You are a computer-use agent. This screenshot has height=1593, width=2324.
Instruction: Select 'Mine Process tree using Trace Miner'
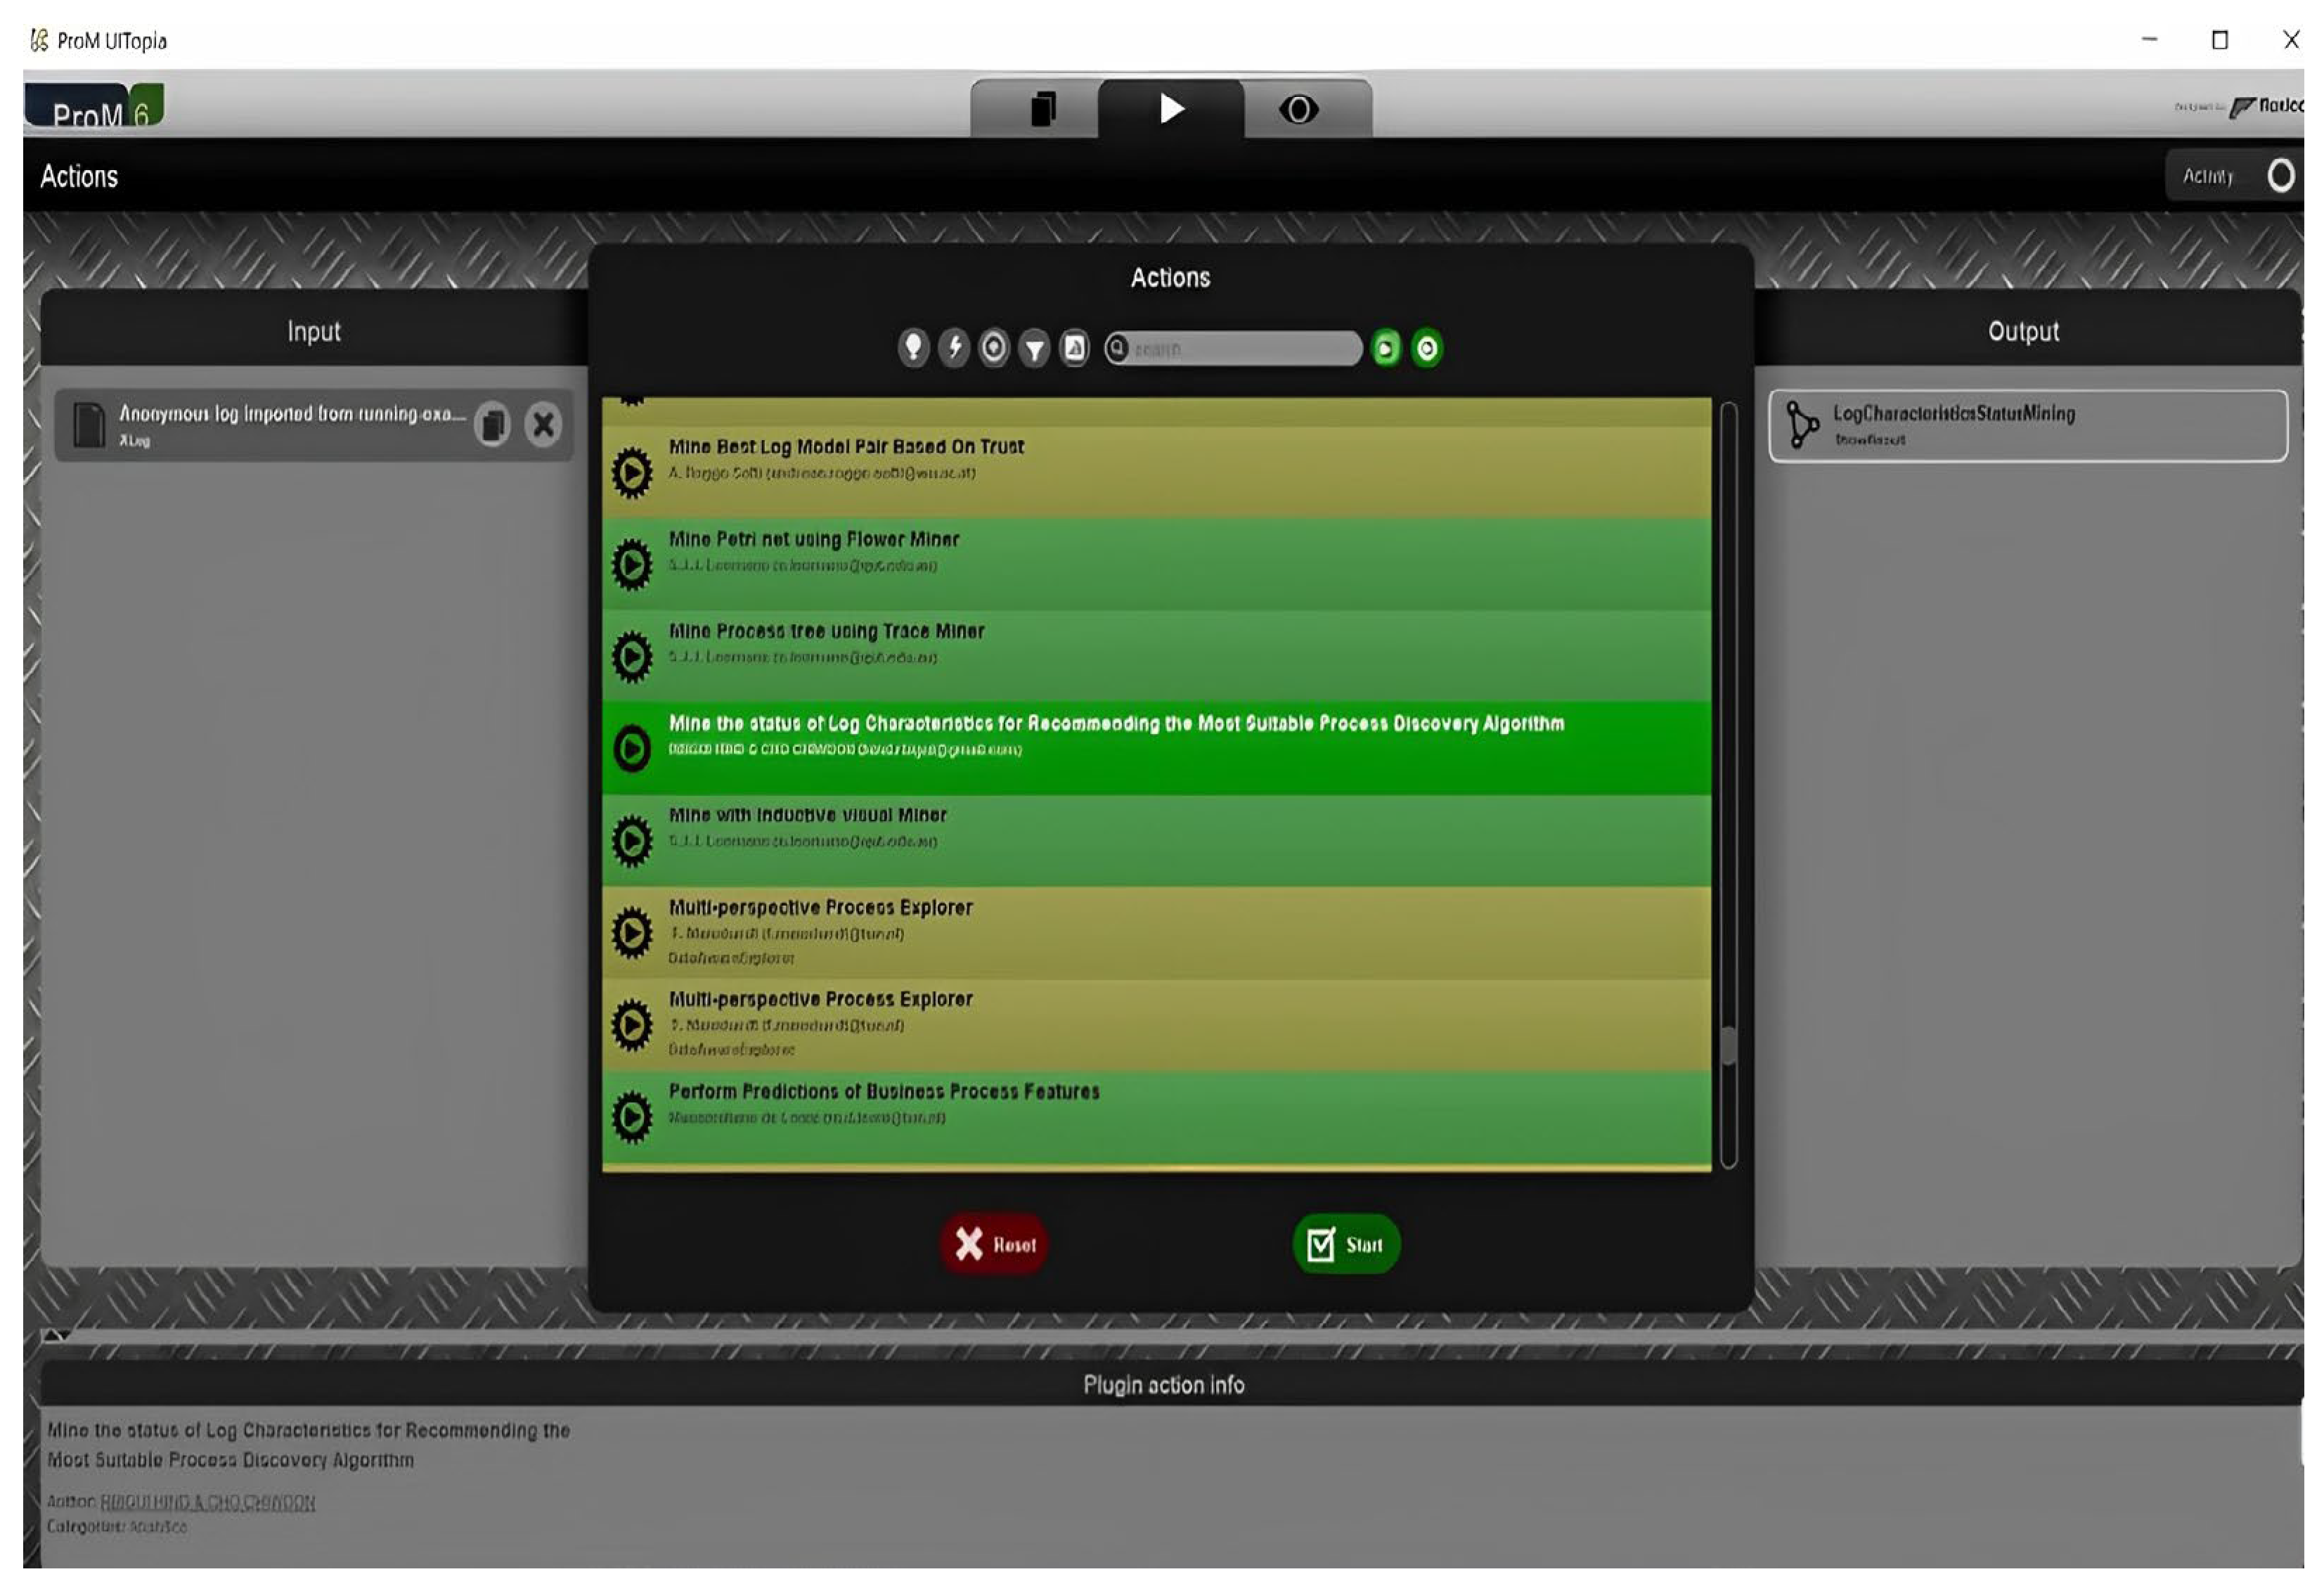tap(1157, 656)
